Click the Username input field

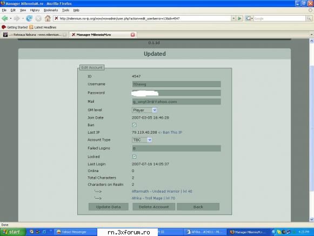point(176,84)
